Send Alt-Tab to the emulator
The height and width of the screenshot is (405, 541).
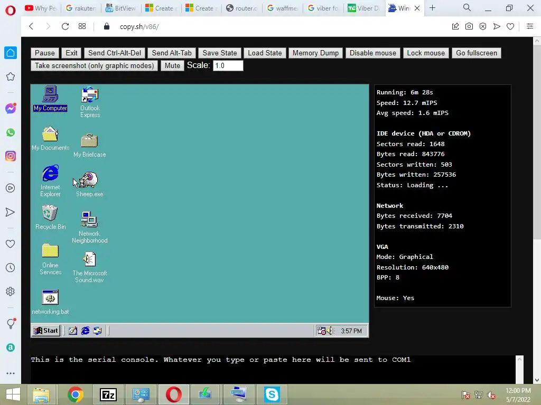point(172,53)
